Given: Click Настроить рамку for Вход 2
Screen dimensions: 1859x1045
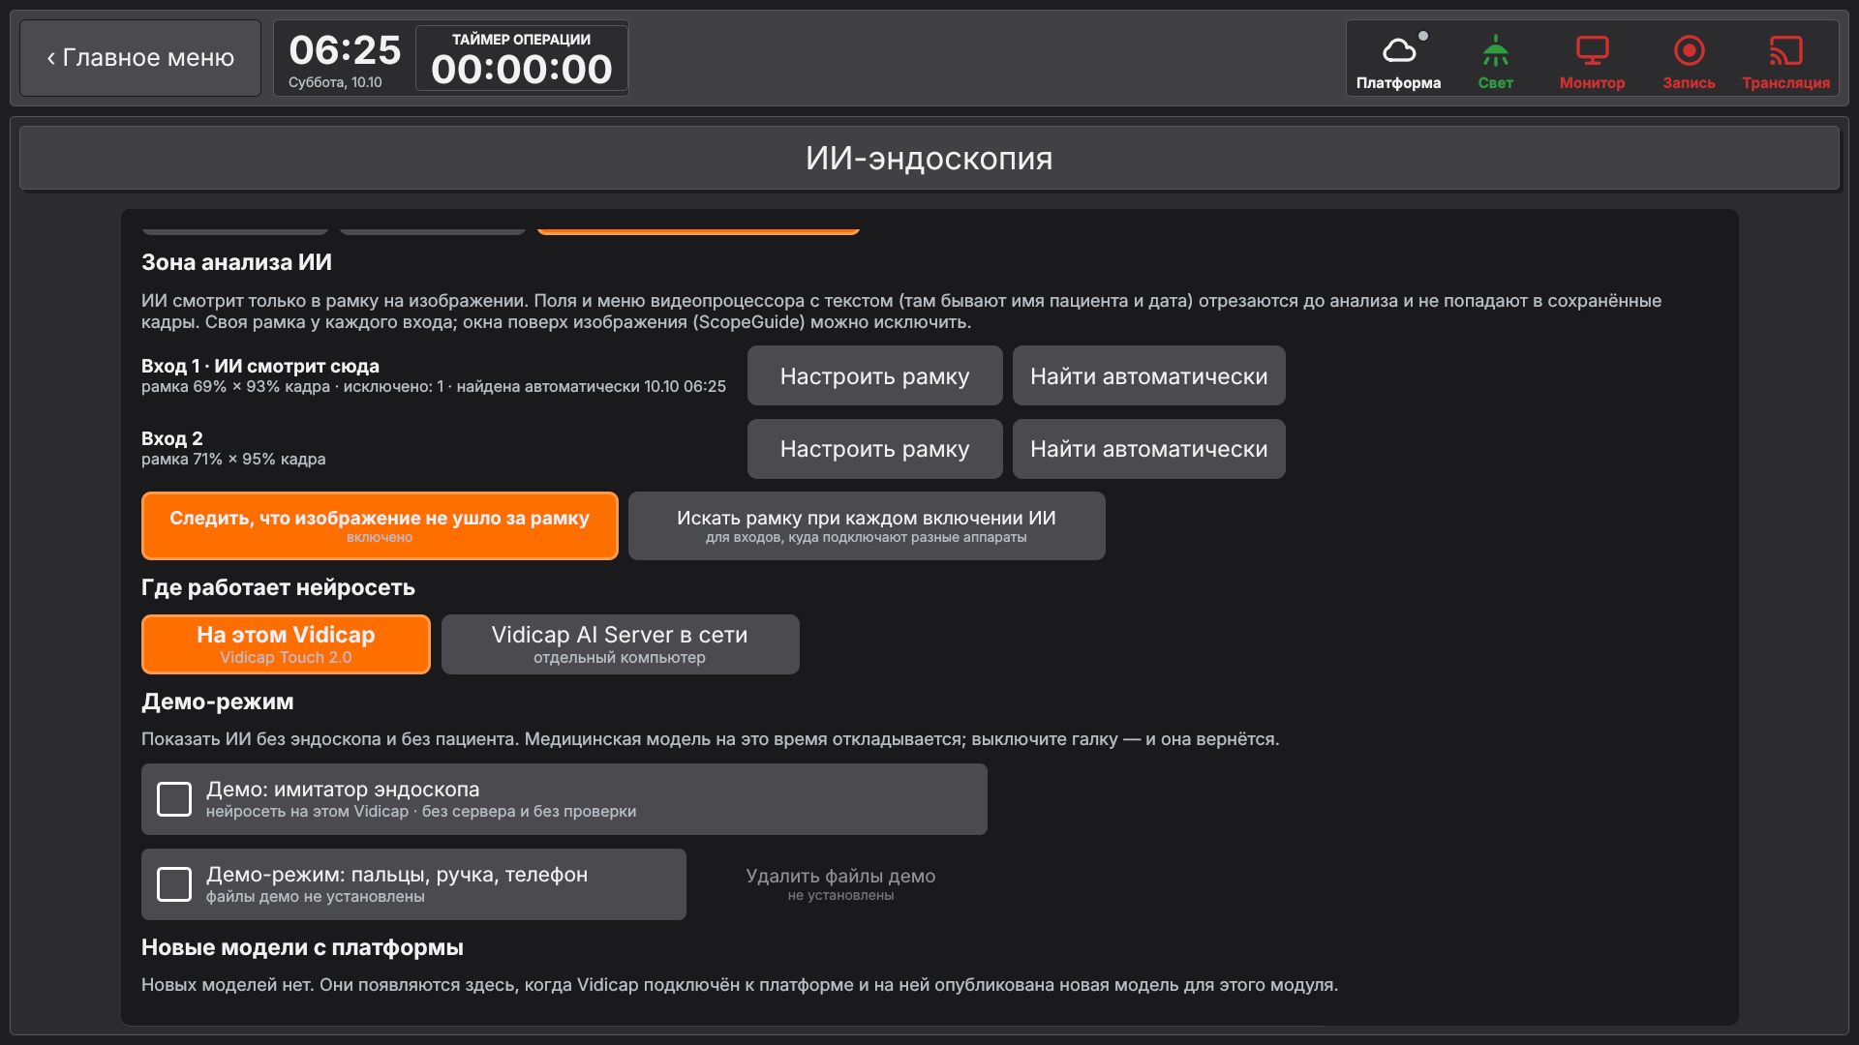Looking at the screenshot, I should (x=874, y=449).
